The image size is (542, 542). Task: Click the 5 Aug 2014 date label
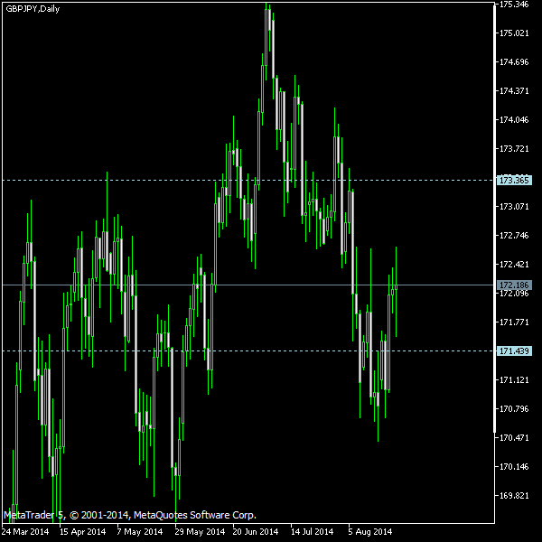coord(369,531)
